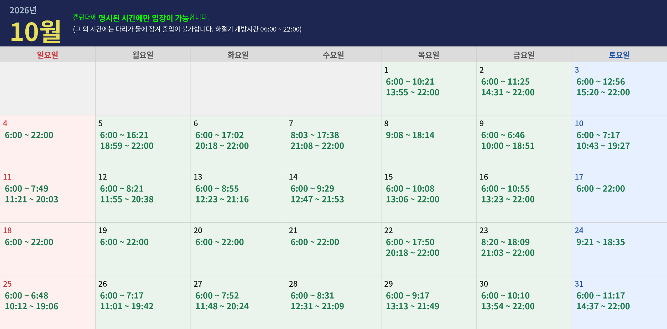This screenshot has height=329, width=667.
Task: Select the 수요일 column header
Action: [x=333, y=55]
